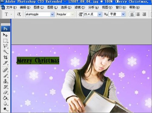Expand the tool preset arrow next to T
The width and height of the screenshot is (152, 113).
pyautogui.click(x=11, y=14)
